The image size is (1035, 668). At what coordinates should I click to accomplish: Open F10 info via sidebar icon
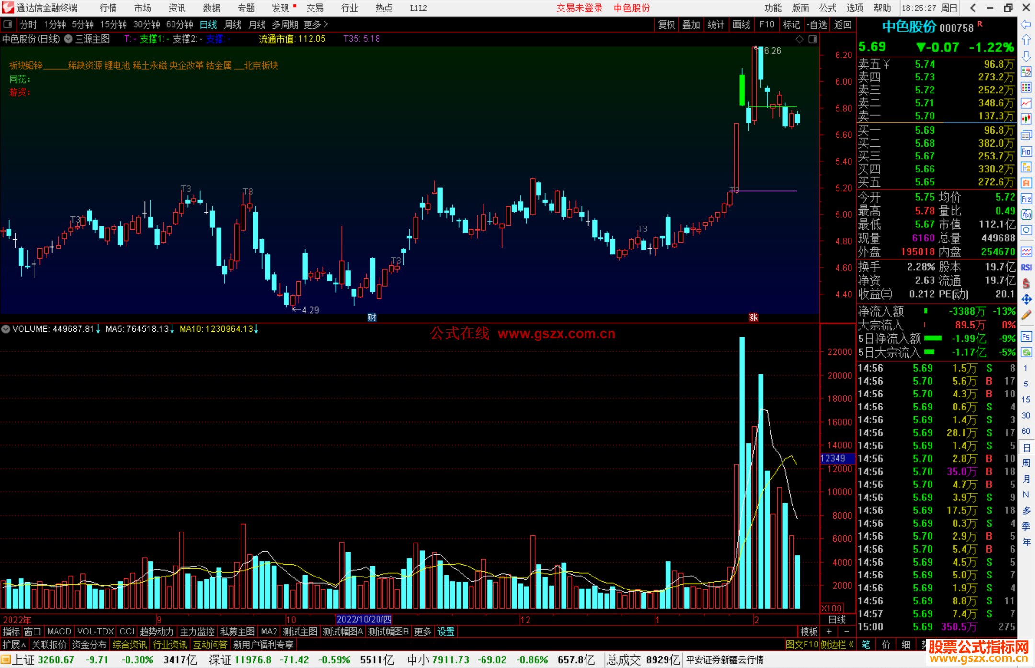point(1026,152)
